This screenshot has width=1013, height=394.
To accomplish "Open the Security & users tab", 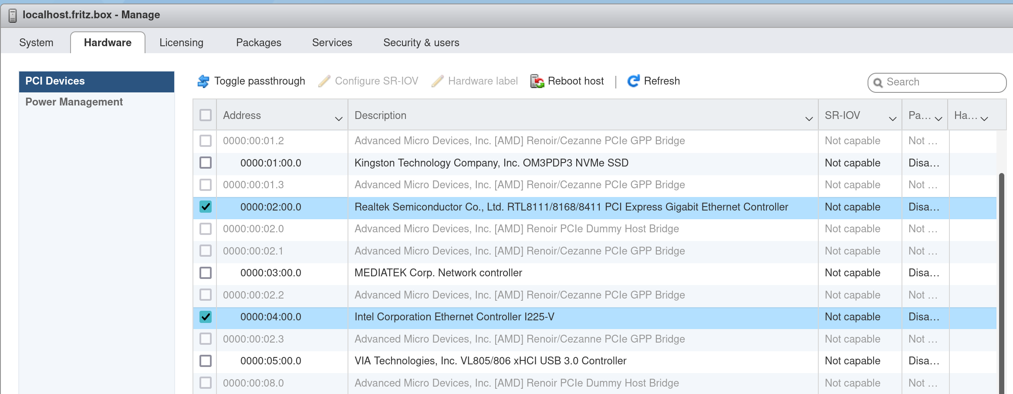I will click(x=421, y=43).
